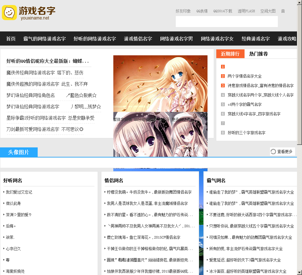Open 梦幻诛仙经典网络游戏名字 article
Viewport: 302px width, 275px height.
pyautogui.click(x=54, y=107)
